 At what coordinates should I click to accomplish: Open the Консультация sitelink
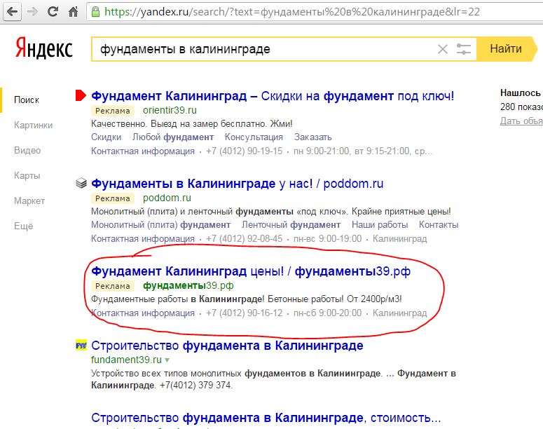click(254, 137)
